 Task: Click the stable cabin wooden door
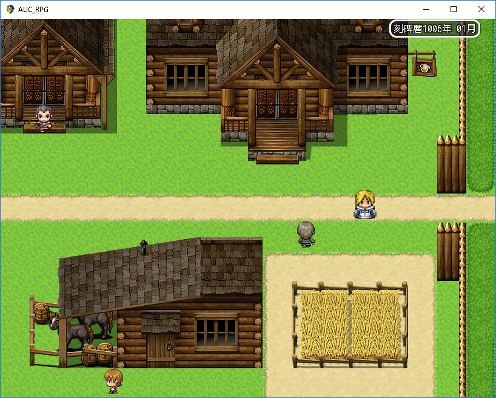[x=161, y=350]
